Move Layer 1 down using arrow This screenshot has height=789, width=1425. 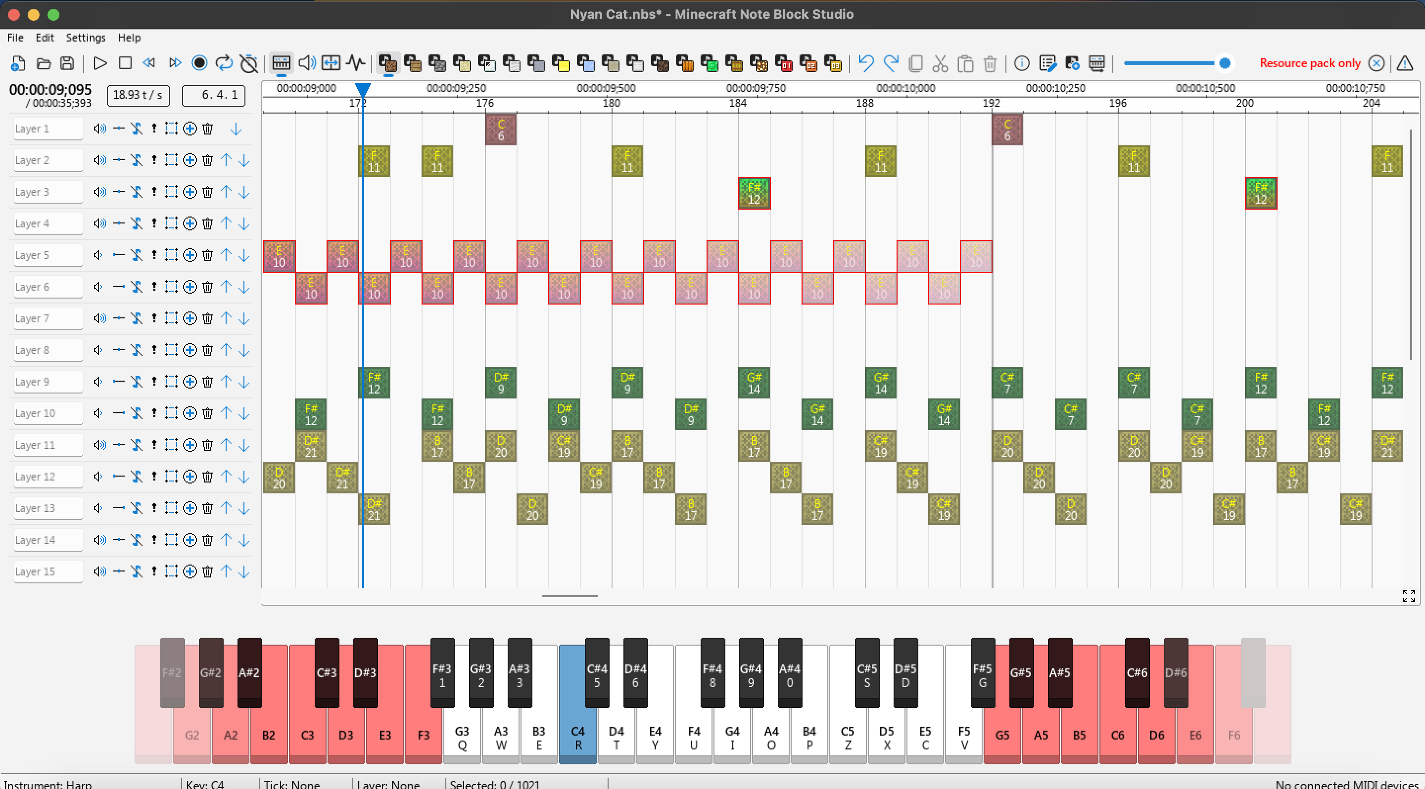pos(236,129)
